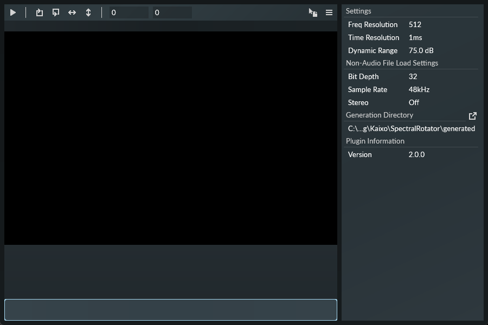Click the Plugin Information header
Image resolution: width=488 pixels, height=325 pixels.
point(375,141)
